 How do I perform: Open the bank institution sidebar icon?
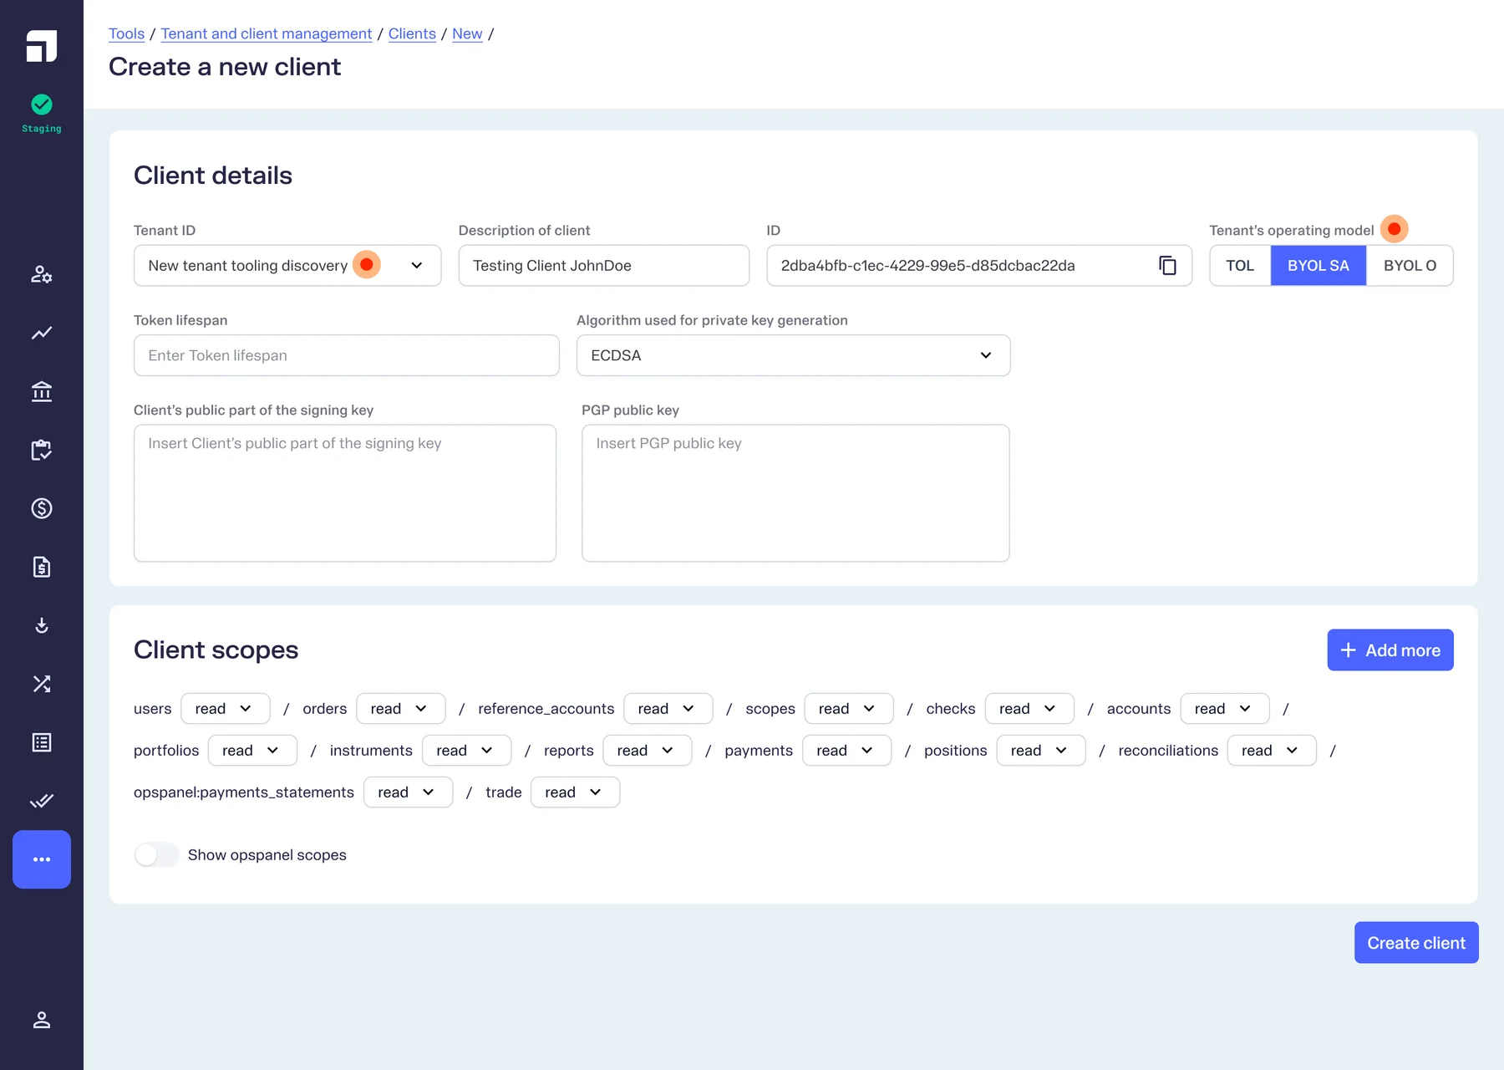coord(42,391)
